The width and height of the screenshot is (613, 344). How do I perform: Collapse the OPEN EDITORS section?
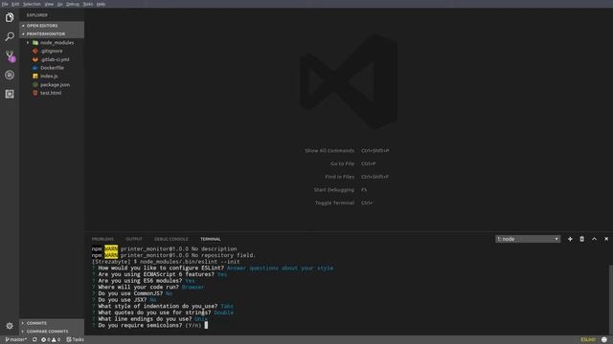point(52,26)
